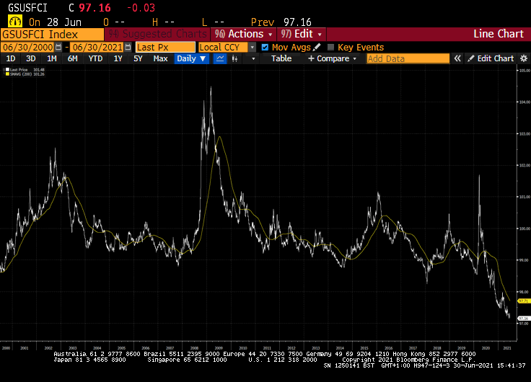Screen dimensions: 531x382
Task: Select the 1M range tab
Action: (51, 58)
